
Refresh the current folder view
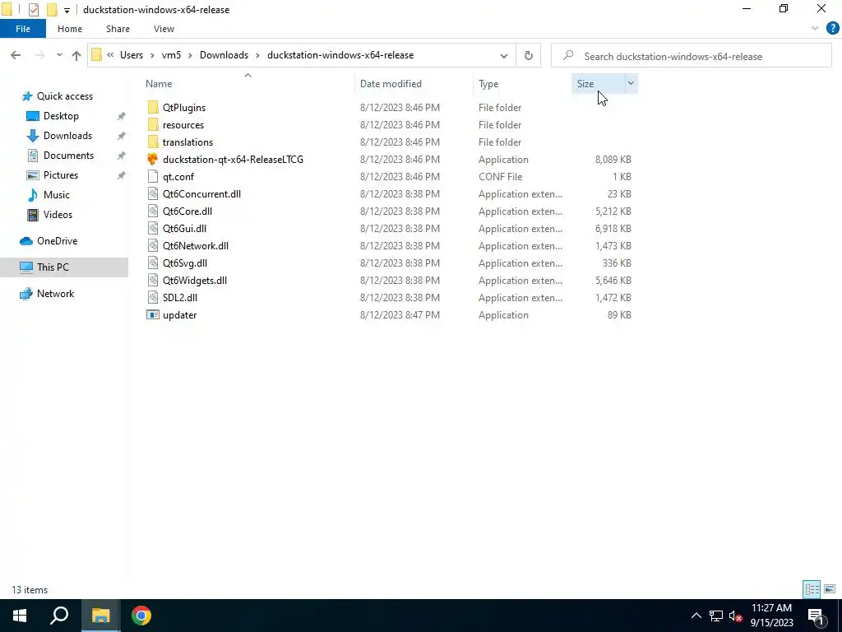[x=529, y=55]
